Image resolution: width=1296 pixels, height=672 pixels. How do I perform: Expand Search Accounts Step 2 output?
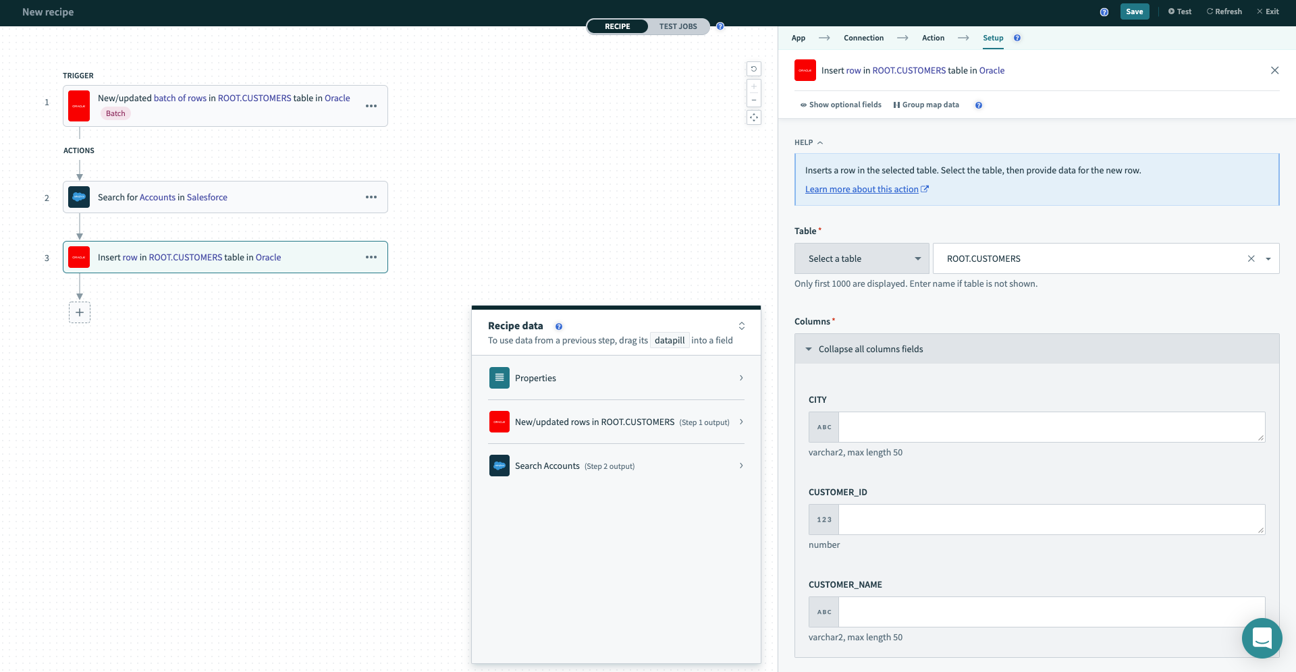tap(616, 466)
